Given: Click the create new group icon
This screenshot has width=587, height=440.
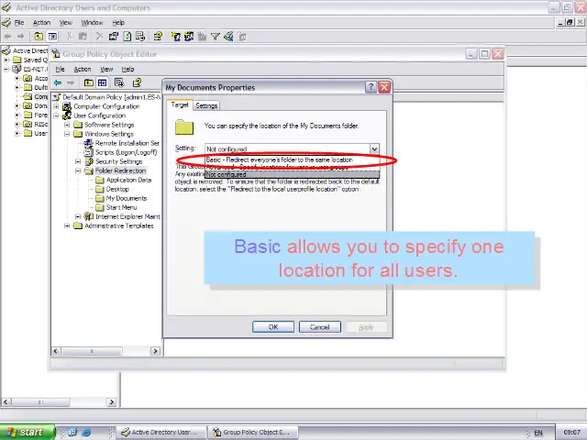Looking at the screenshot, I should point(189,37).
